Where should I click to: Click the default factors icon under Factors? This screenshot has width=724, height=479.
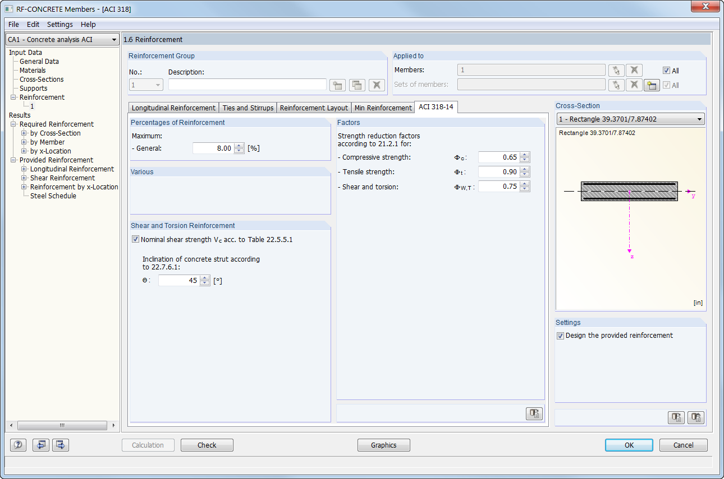(534, 413)
